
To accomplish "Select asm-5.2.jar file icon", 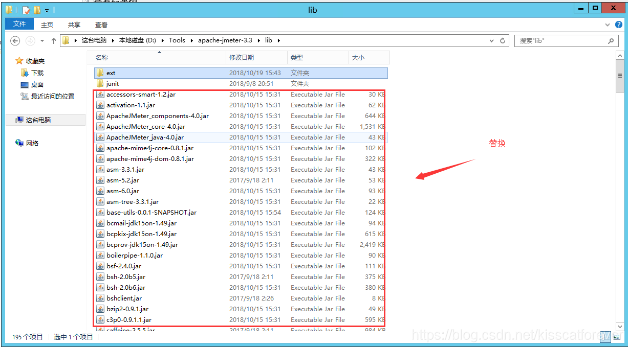I will 100,180.
